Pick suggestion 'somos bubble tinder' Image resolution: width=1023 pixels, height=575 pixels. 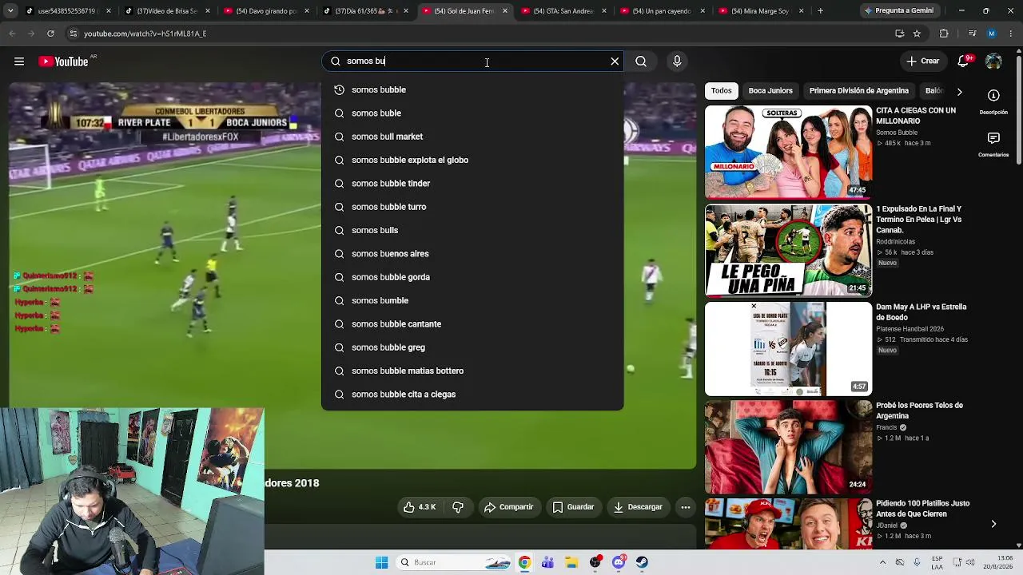472,184
